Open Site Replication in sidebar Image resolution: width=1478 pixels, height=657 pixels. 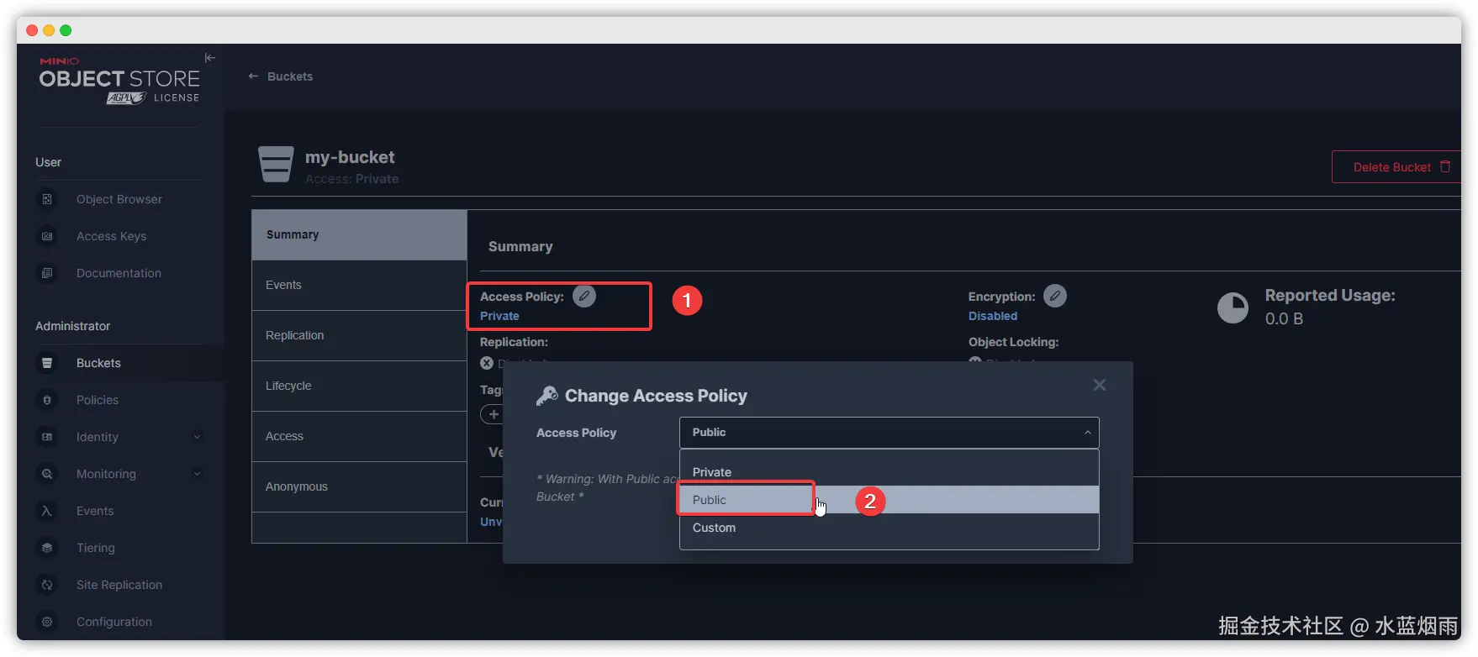(x=119, y=585)
